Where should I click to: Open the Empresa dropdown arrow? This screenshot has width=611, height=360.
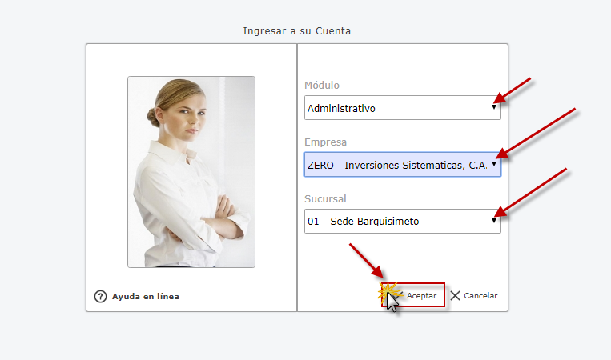(x=493, y=164)
